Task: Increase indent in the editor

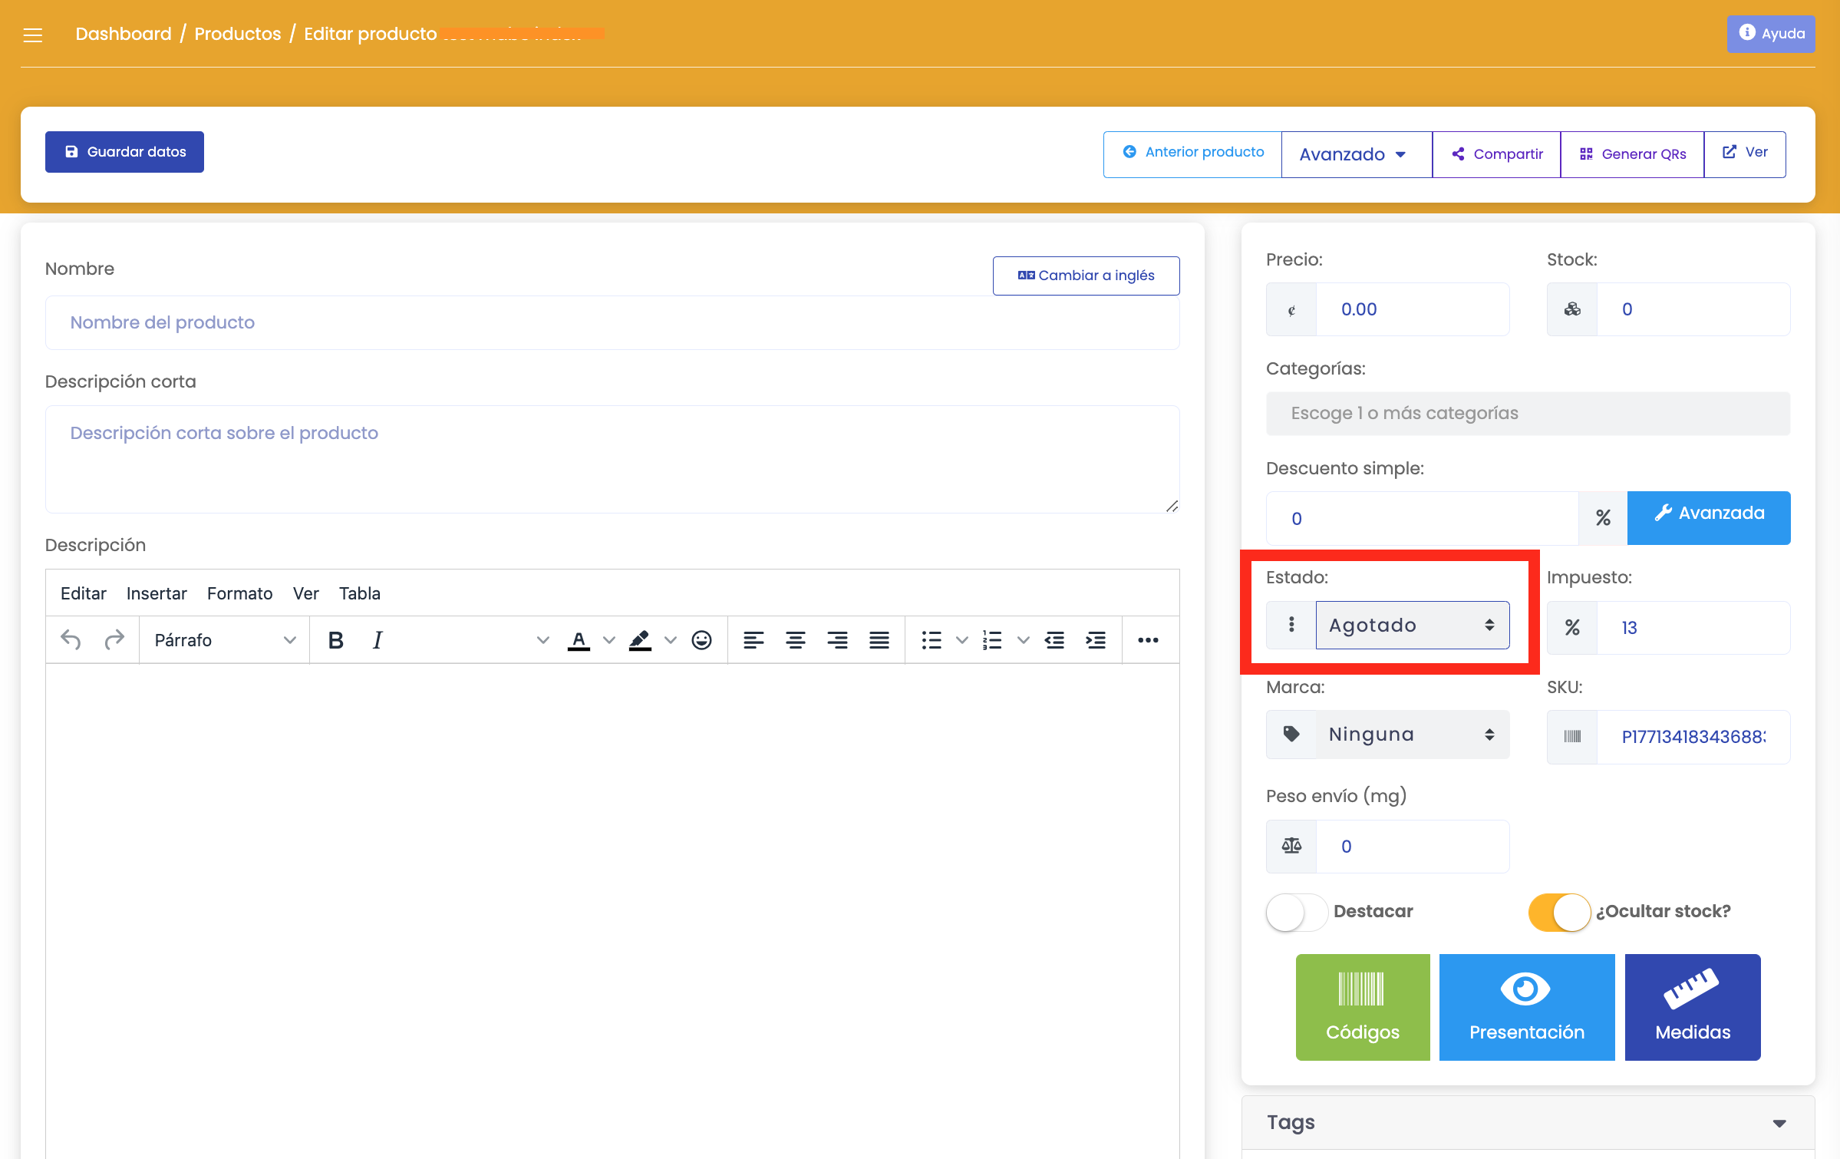Action: [1096, 639]
